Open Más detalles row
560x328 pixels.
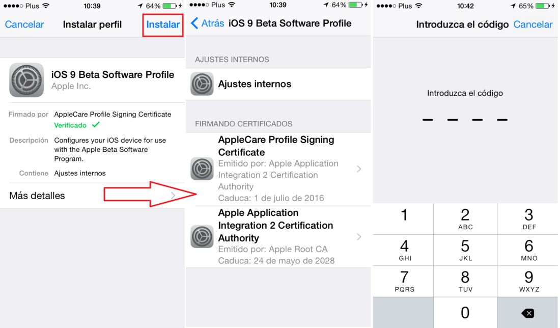point(93,196)
